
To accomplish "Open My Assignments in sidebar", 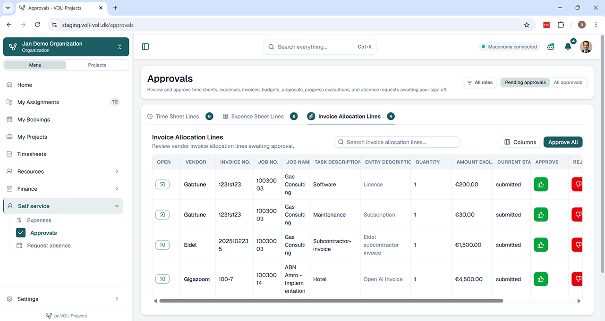I will pos(63,102).
